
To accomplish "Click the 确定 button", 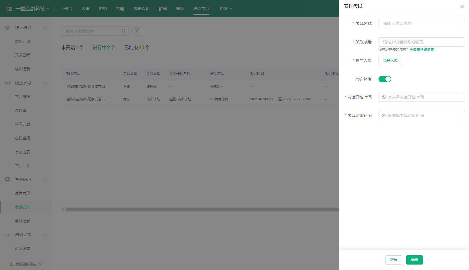I will pos(414,260).
